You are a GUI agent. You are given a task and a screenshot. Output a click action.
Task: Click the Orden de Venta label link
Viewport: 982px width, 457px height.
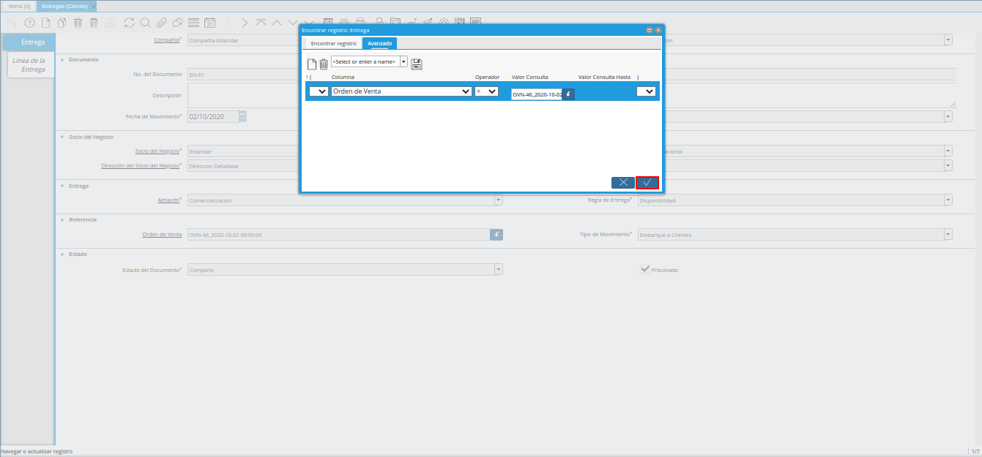(162, 235)
